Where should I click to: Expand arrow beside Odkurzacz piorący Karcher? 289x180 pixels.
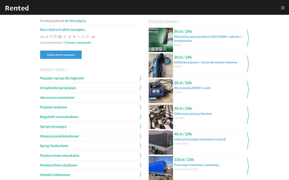coord(248,115)
